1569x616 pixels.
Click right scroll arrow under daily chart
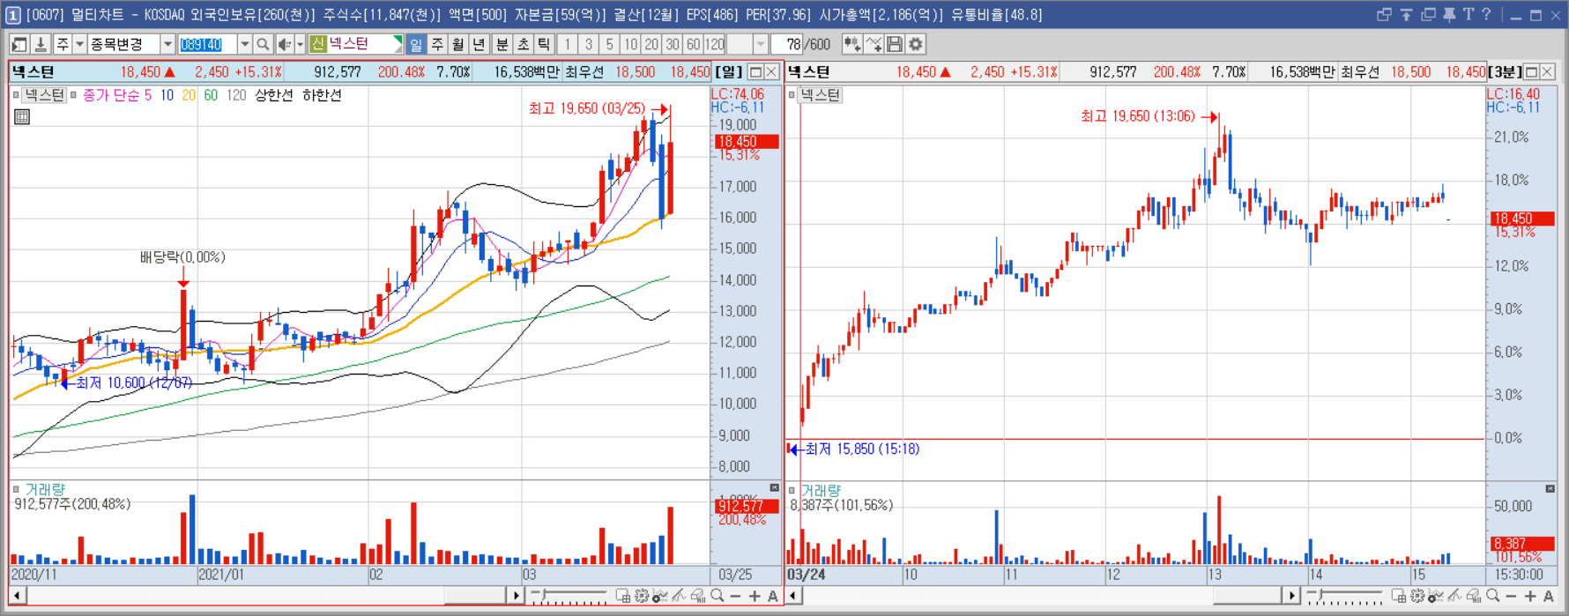pos(517,597)
